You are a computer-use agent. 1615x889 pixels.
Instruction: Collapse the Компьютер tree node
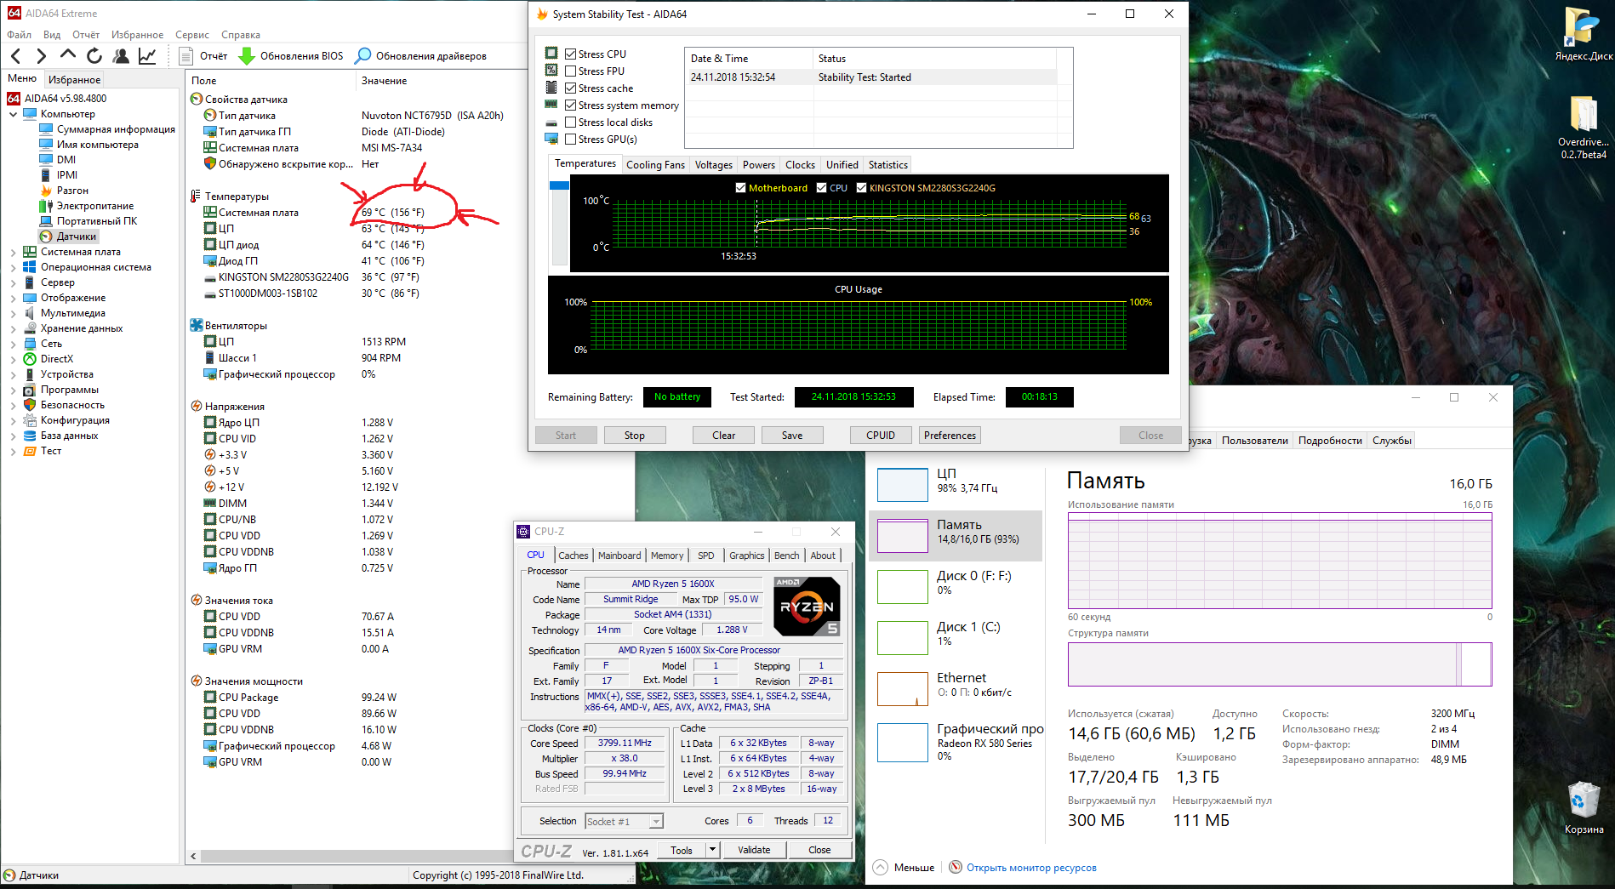[x=14, y=114]
